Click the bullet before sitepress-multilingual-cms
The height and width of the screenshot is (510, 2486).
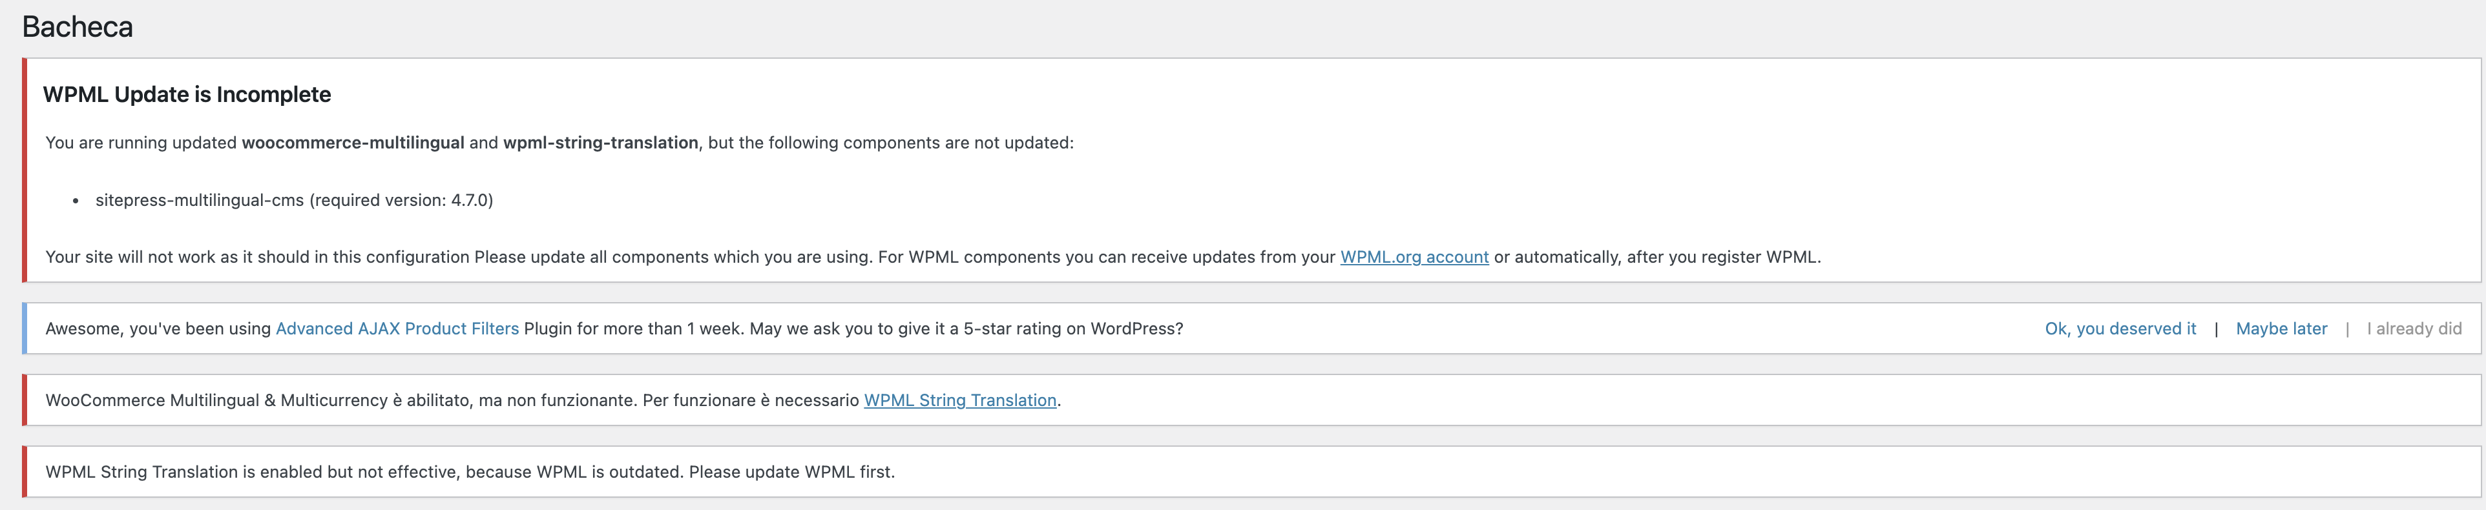pyautogui.click(x=76, y=201)
